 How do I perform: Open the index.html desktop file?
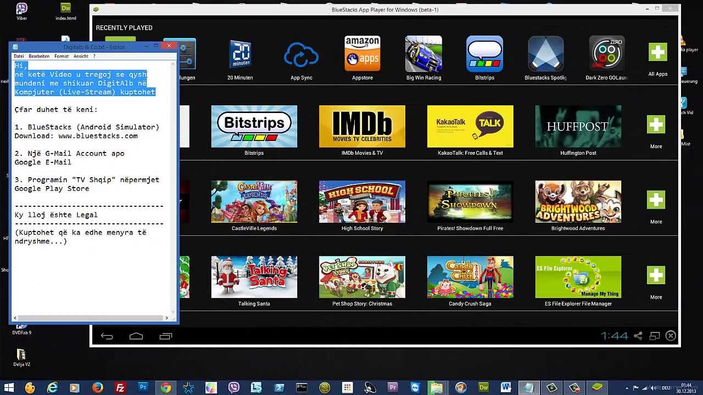pos(66,12)
